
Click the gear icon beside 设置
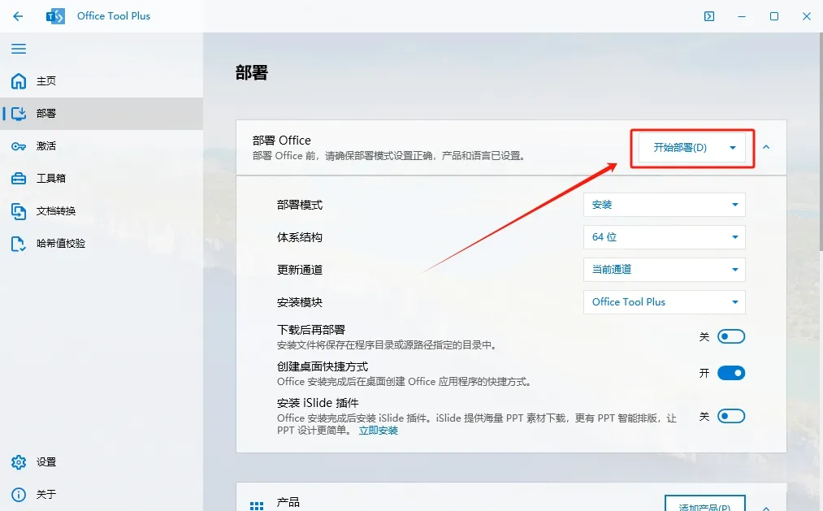pyautogui.click(x=19, y=461)
